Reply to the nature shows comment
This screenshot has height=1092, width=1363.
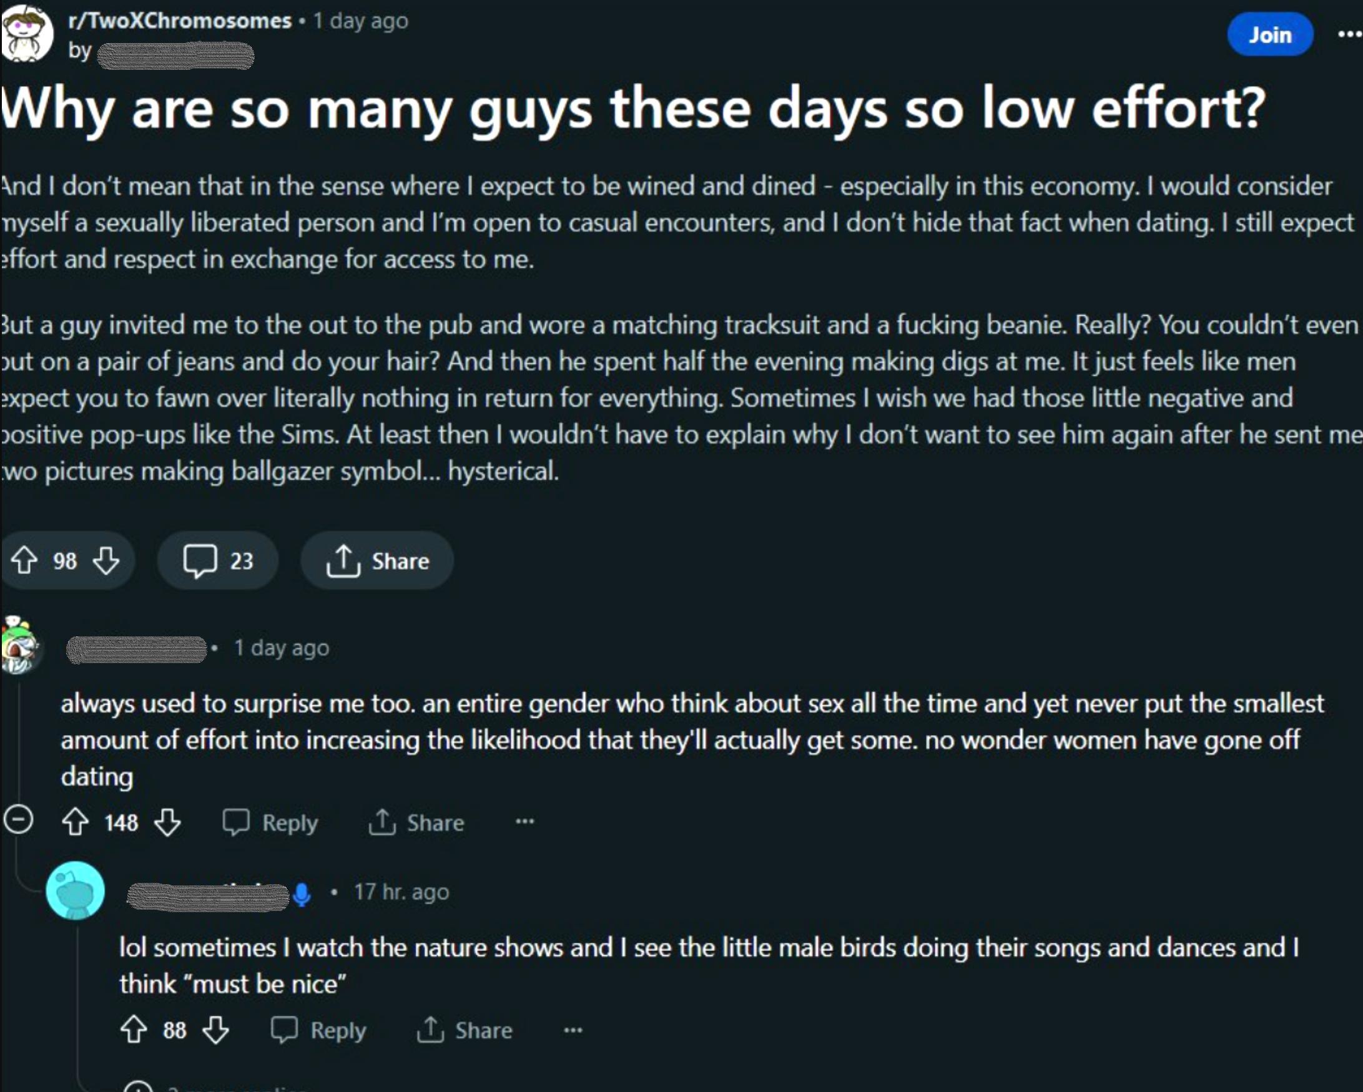click(x=318, y=1030)
